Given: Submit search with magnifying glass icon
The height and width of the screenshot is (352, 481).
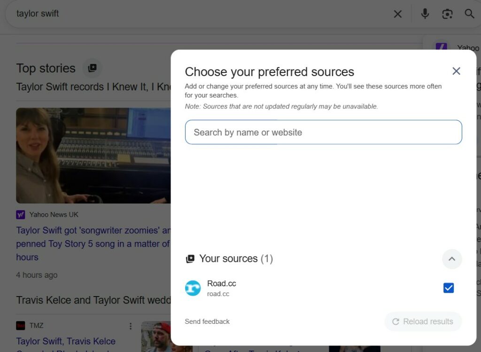Looking at the screenshot, I should point(469,14).
